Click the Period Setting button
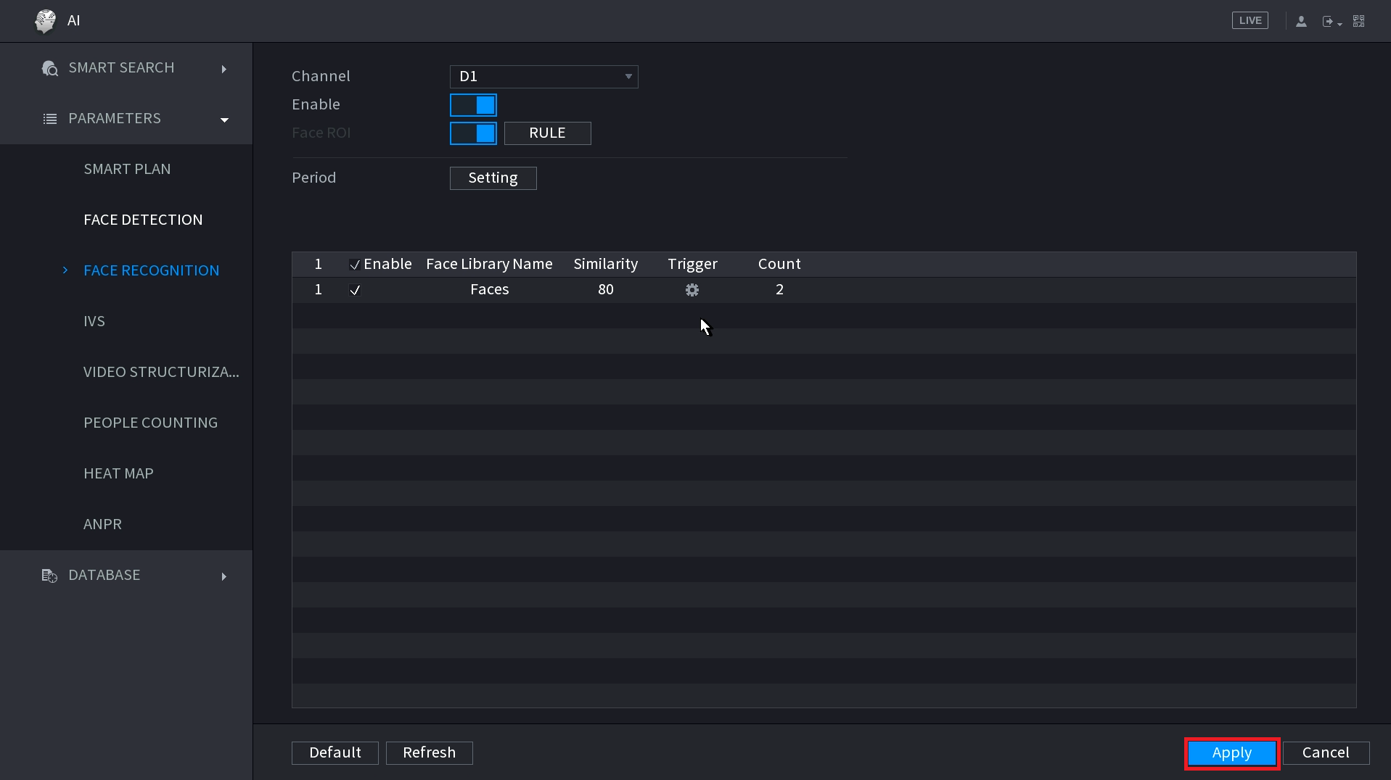The height and width of the screenshot is (780, 1391). [x=493, y=178]
